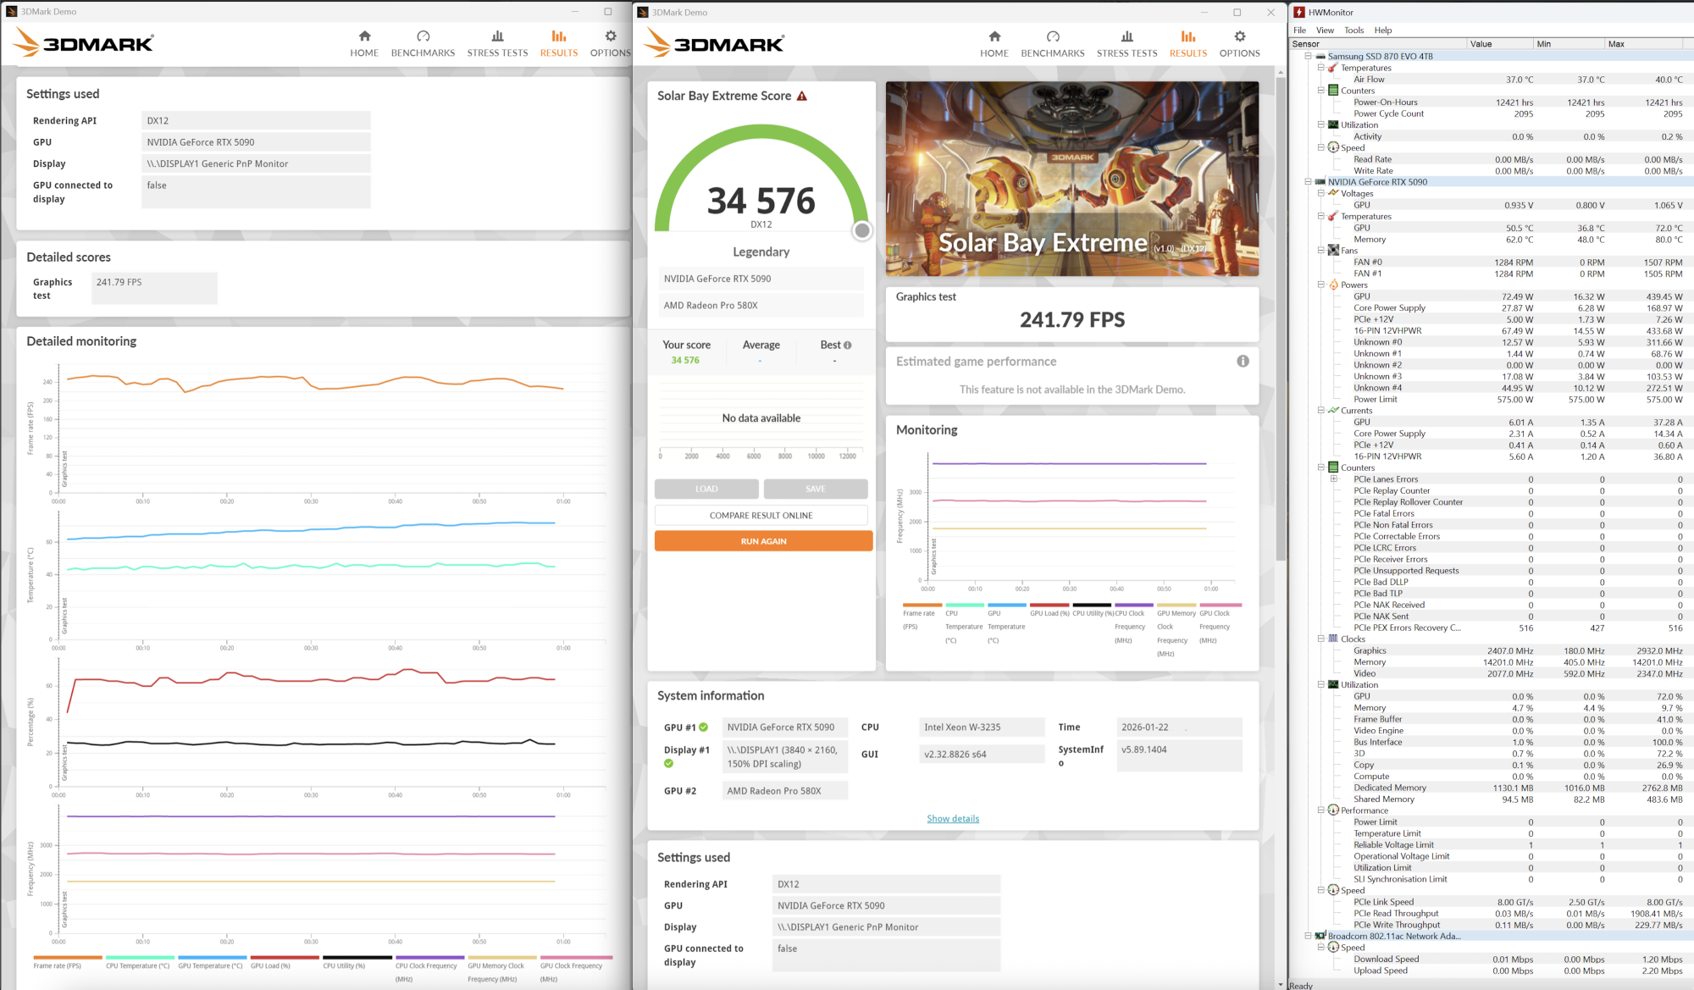
Task: Toggle Frame rate (FPS) legend in Detailed monitoring
Action: (x=58, y=965)
